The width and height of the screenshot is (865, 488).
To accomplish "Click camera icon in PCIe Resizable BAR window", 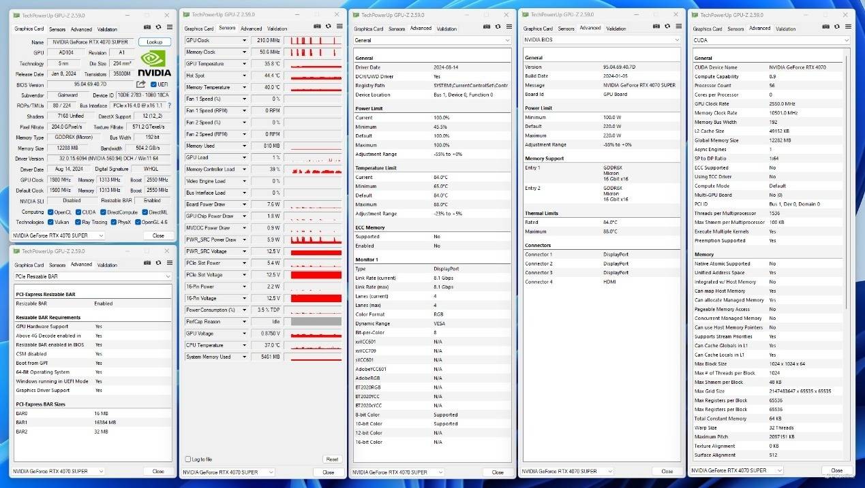I will pyautogui.click(x=147, y=263).
